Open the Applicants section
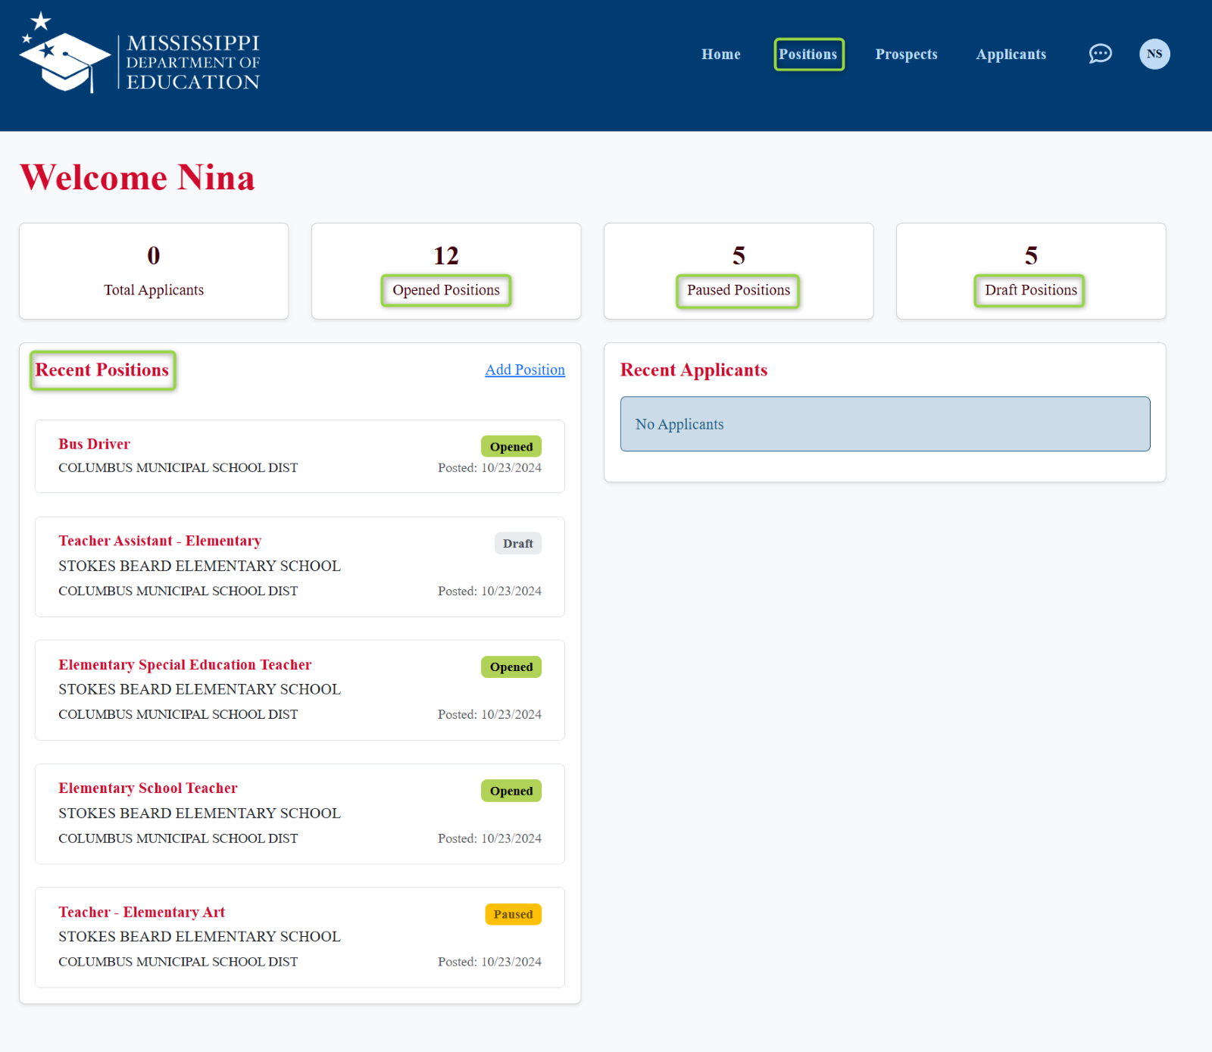 [x=1011, y=54]
